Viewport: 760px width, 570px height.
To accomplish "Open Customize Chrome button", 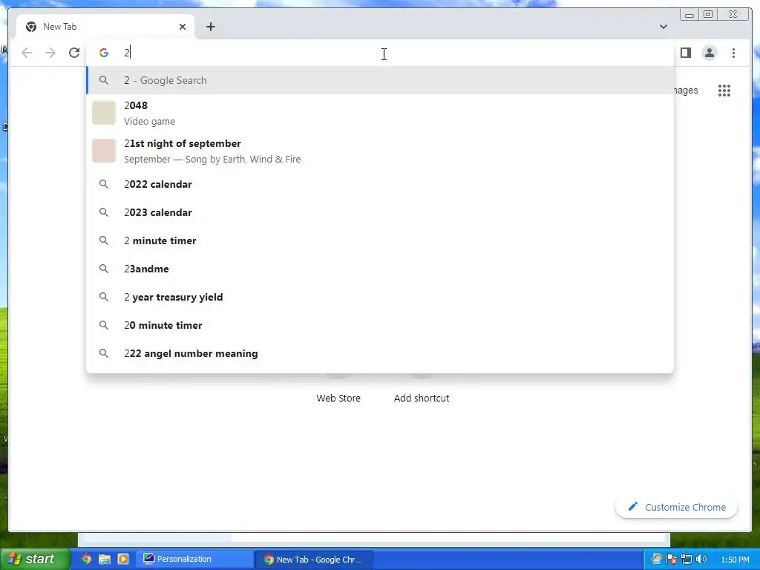I will tap(677, 507).
